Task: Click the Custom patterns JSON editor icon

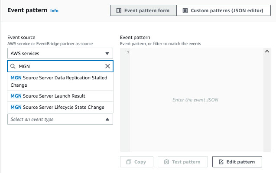Action: [185, 10]
